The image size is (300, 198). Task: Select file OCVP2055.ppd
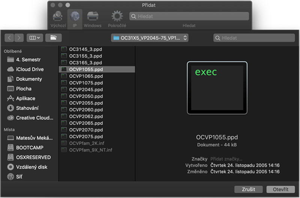point(97,103)
